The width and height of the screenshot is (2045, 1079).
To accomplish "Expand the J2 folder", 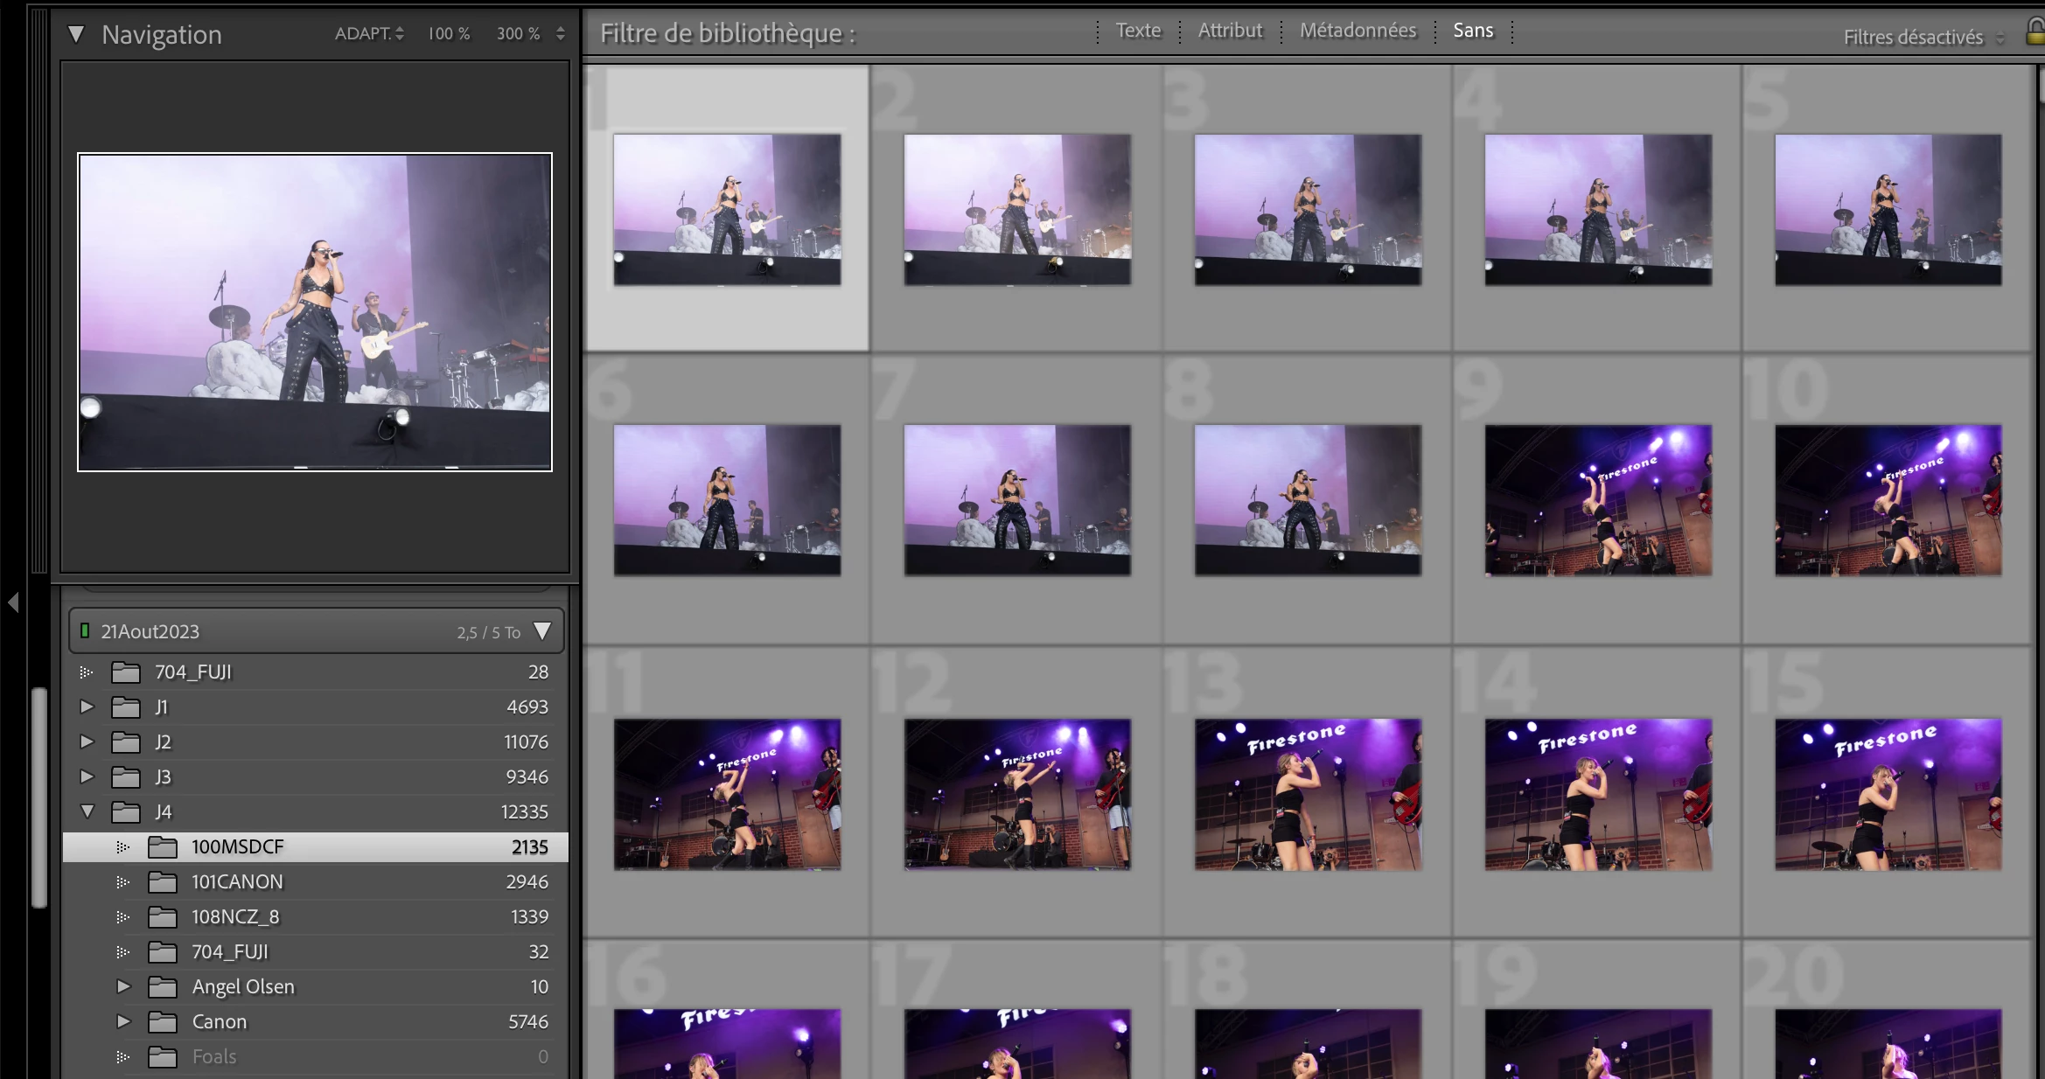I will [x=87, y=742].
